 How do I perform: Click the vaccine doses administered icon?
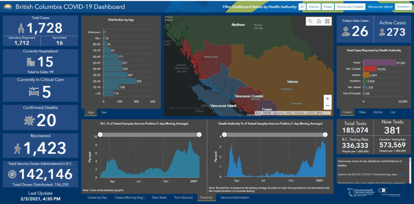click(x=13, y=174)
